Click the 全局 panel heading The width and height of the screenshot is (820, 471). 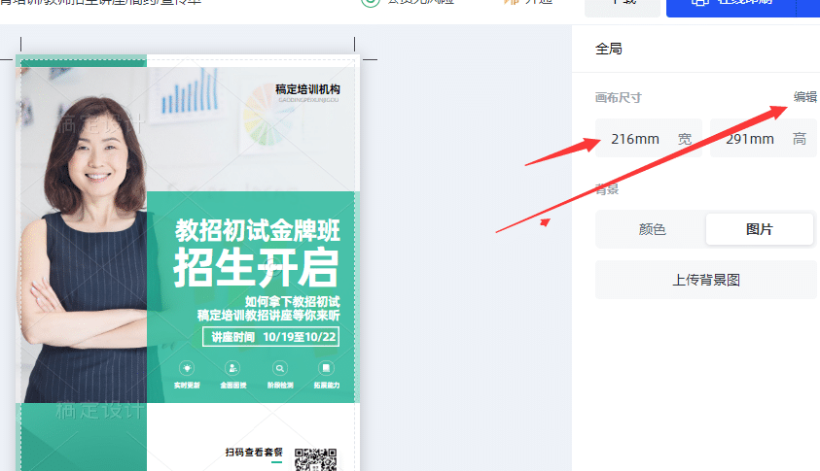(x=609, y=49)
